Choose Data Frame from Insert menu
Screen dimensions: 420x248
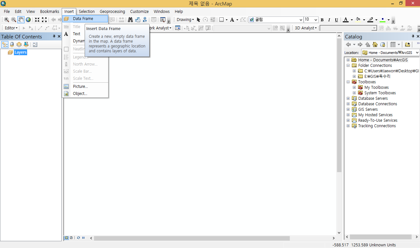[85, 19]
